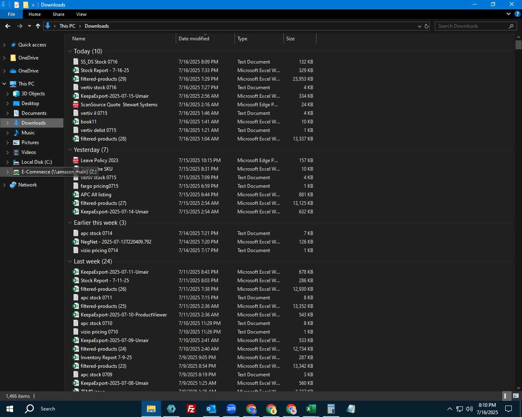
Task: Click the volume speaker tray icon
Action: point(469,409)
